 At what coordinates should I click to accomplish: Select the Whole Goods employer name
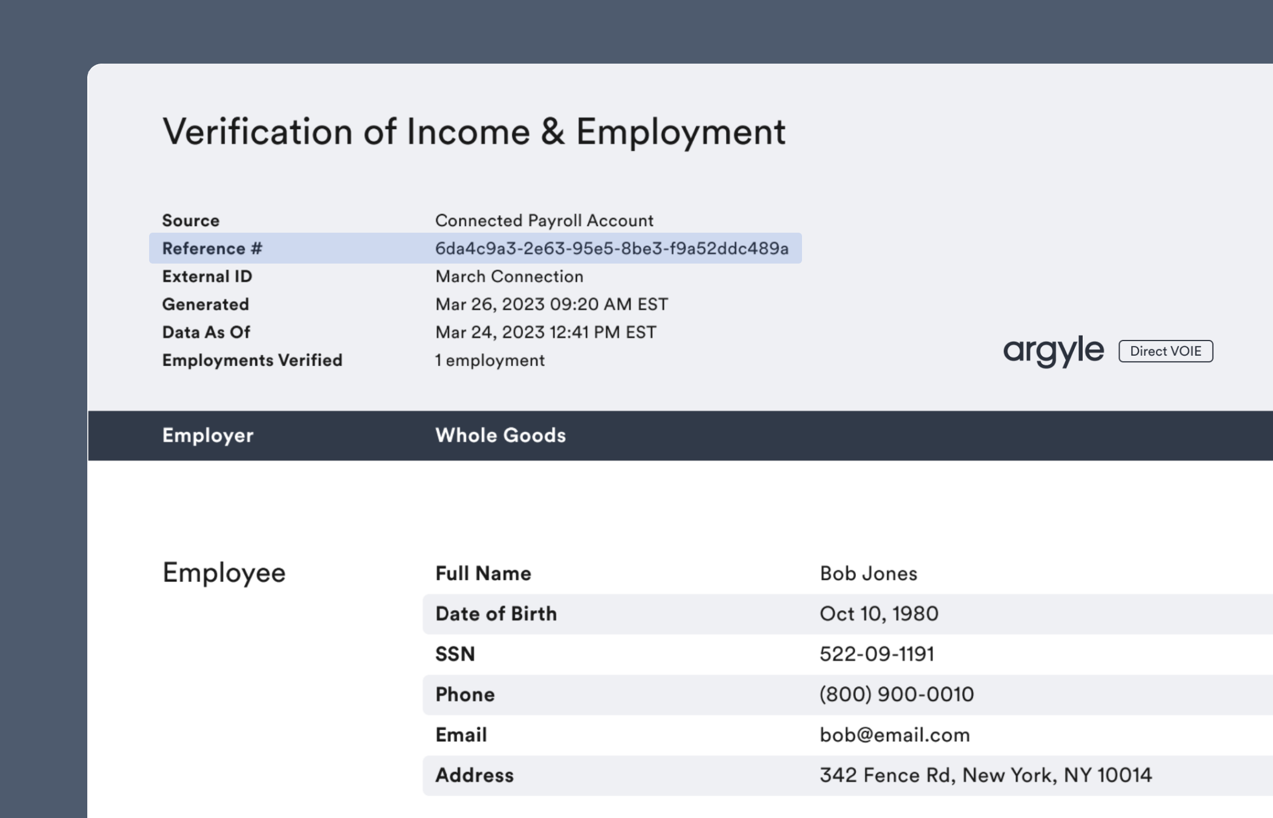(x=501, y=435)
